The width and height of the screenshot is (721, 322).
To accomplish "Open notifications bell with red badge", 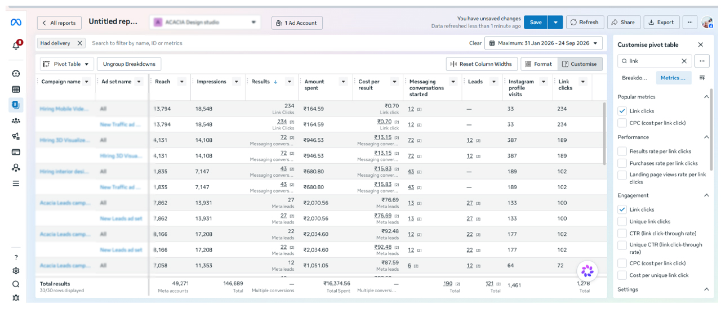I will 16,46.
